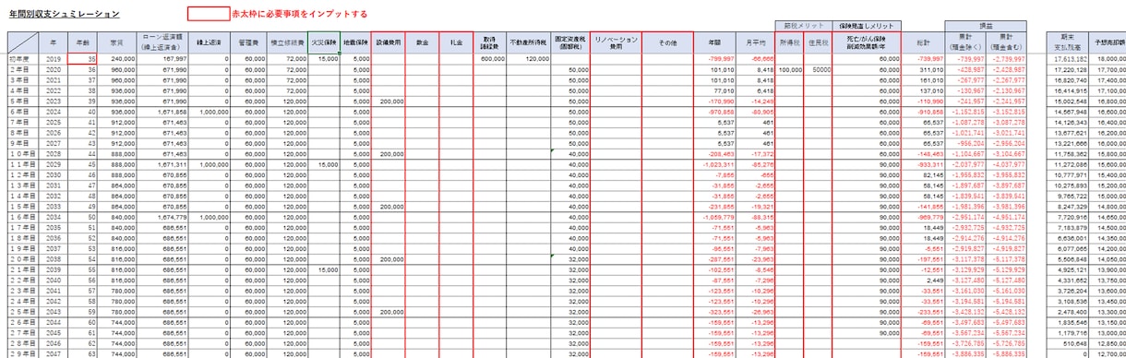Viewport: 1126px width, 358px height.
Task: Click the 初年度 row label
Action: tap(22, 58)
